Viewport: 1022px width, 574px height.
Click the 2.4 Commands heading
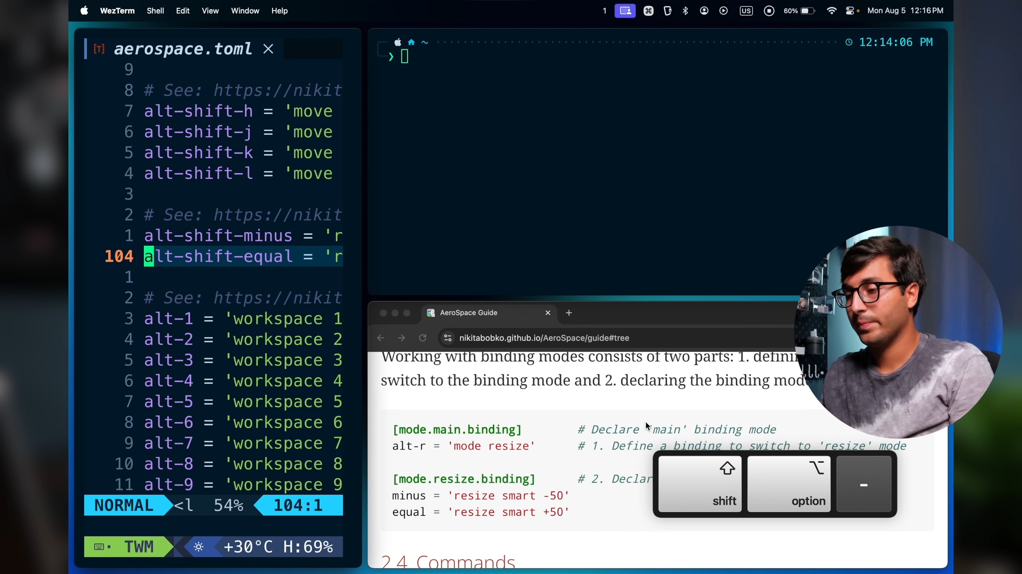tap(448, 562)
